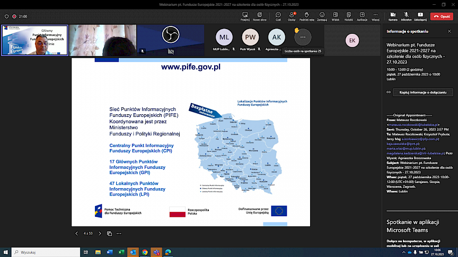The image size is (458, 257).
Task: Open the magdalena.kedzierska@lrfr-lubelskie.pl link
Action: pos(415,153)
